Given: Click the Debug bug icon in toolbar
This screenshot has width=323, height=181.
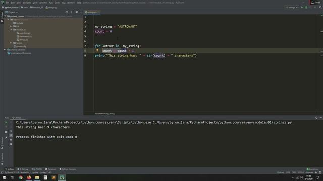Looking at the screenshot, I should [x=306, y=8].
